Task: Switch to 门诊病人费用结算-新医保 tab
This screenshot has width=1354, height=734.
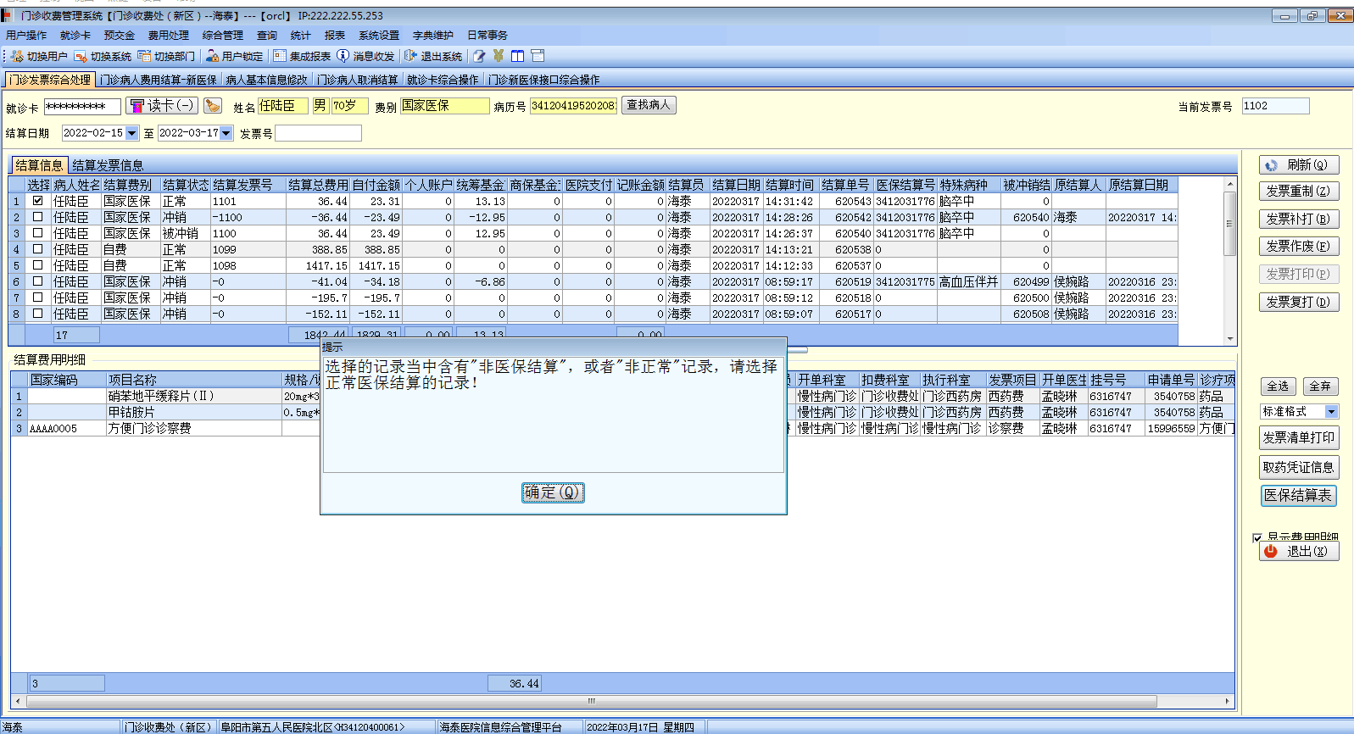Action: [159, 80]
